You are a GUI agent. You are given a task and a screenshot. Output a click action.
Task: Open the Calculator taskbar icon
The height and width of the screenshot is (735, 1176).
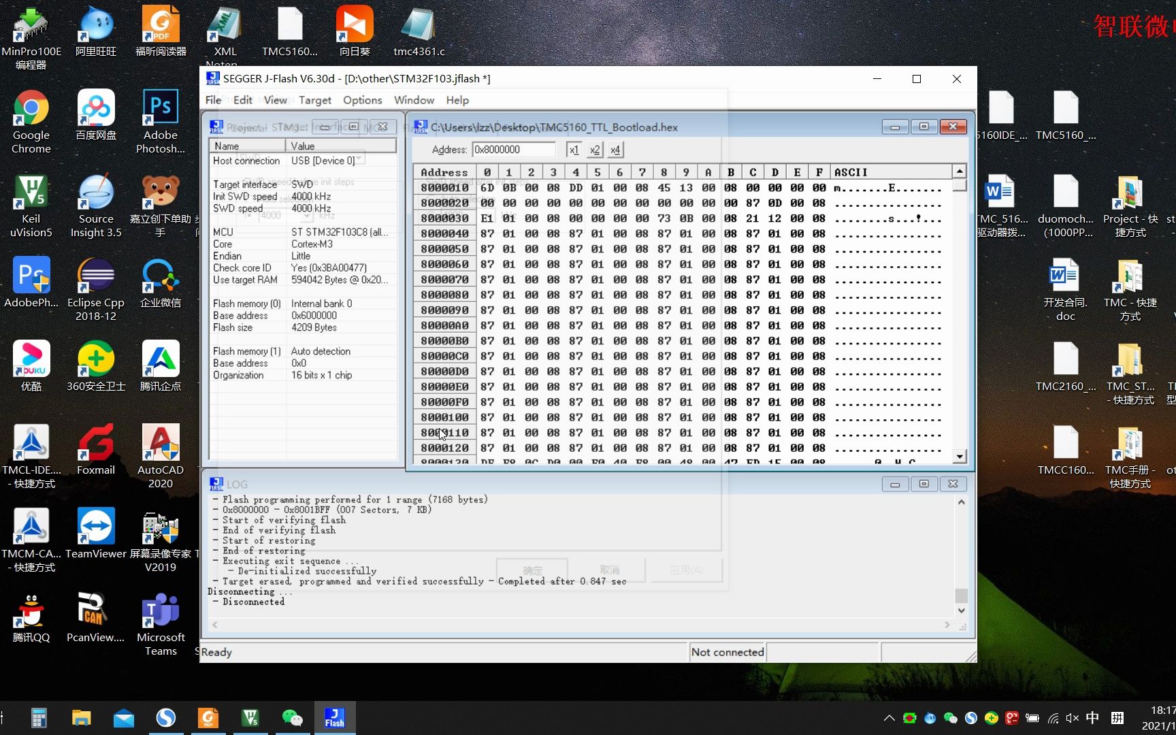point(39,718)
